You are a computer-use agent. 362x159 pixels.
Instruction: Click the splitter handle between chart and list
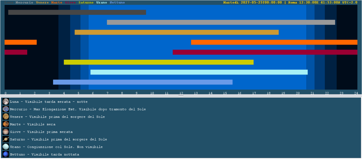pos(181,96)
